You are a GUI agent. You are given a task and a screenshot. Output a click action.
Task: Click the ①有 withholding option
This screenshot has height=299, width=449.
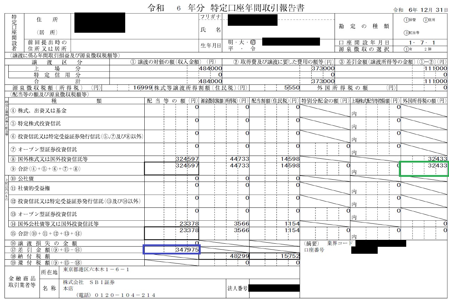(x=407, y=49)
